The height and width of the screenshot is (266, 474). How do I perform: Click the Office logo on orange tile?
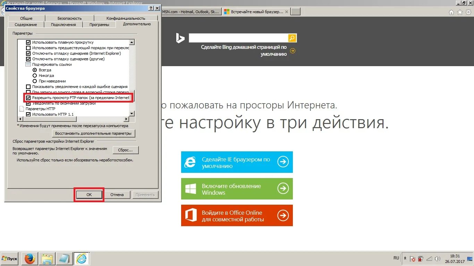191,215
